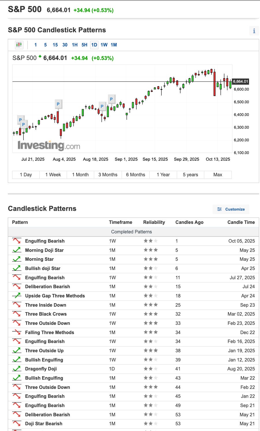Click the 6,664.01 price label on chart axis

click(241, 81)
